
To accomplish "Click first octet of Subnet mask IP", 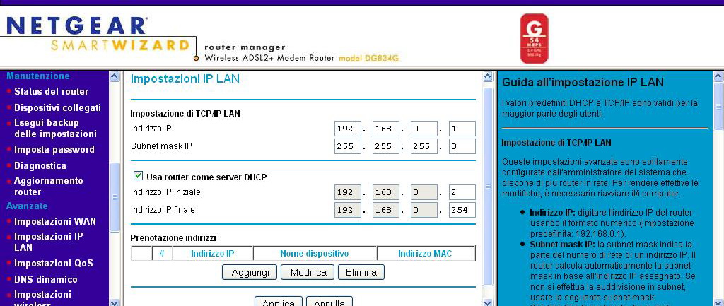I will coord(348,146).
